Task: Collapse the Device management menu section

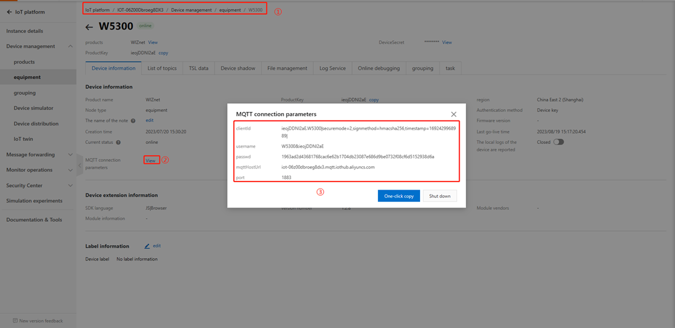Action: click(x=71, y=46)
